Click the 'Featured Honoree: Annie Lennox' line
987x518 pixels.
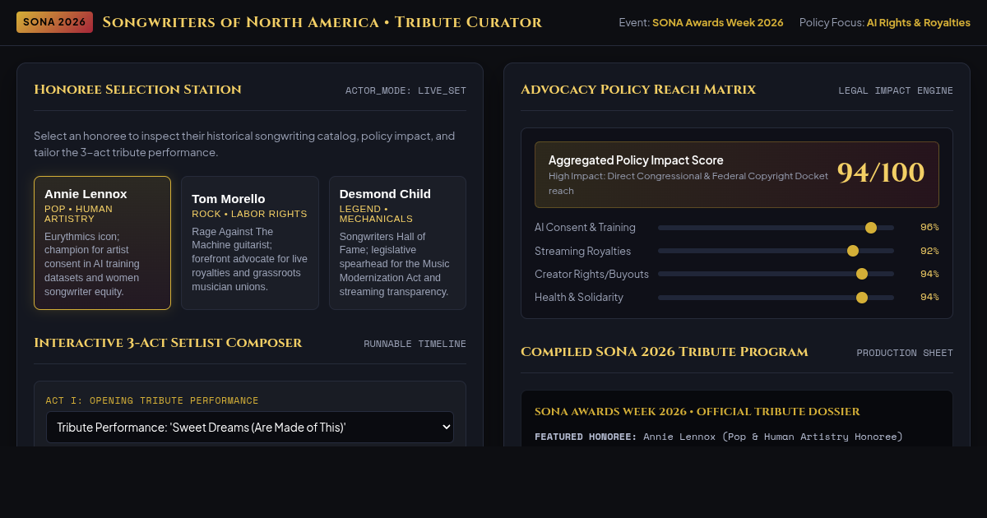click(x=719, y=437)
